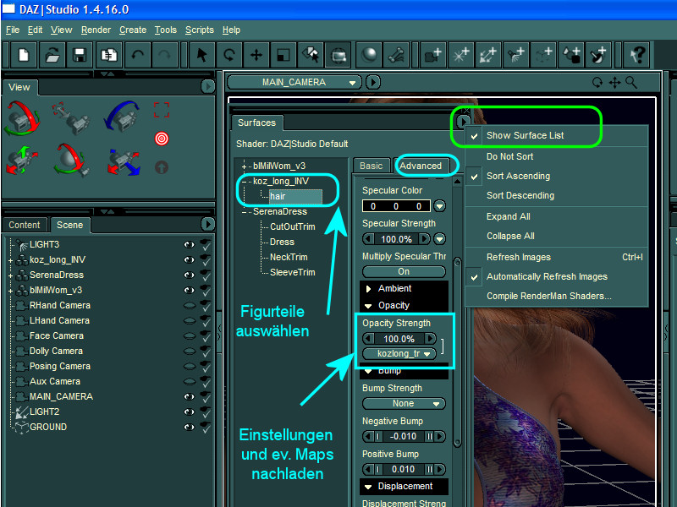Choose Collapse All from the menu
The width and height of the screenshot is (677, 507).
(x=557, y=237)
